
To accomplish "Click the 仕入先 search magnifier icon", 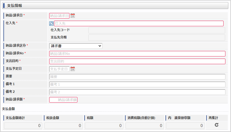I will (51, 24).
